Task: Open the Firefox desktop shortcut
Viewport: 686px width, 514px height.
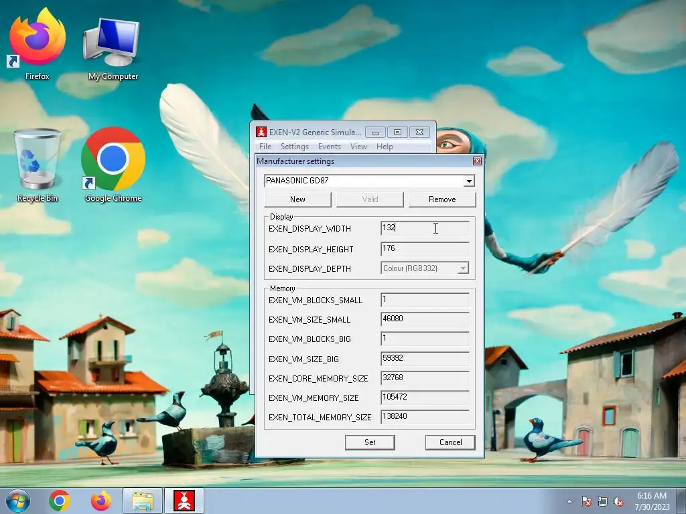Action: (x=38, y=44)
